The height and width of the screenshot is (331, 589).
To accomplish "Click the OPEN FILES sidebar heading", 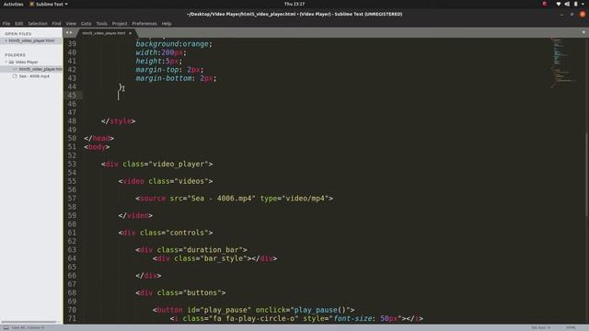I will (18, 34).
